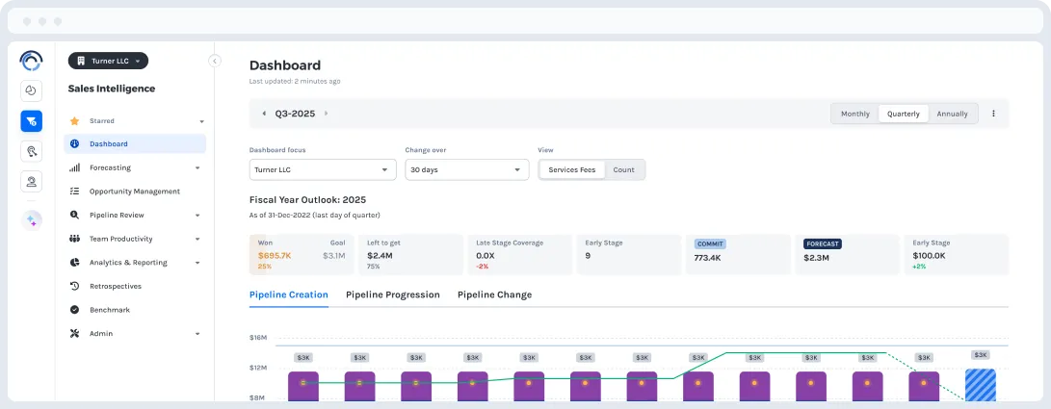Open Dashboard in the sidebar
The image size is (1051, 409).
point(135,144)
